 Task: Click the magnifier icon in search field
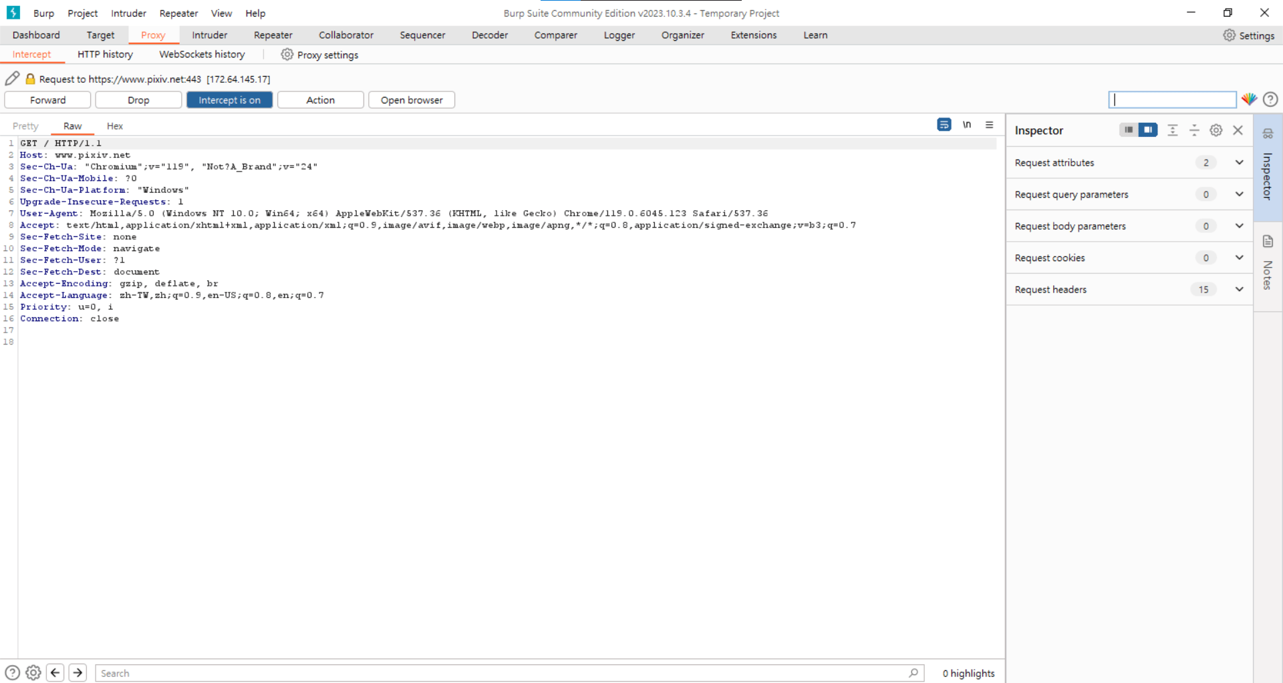tap(913, 673)
